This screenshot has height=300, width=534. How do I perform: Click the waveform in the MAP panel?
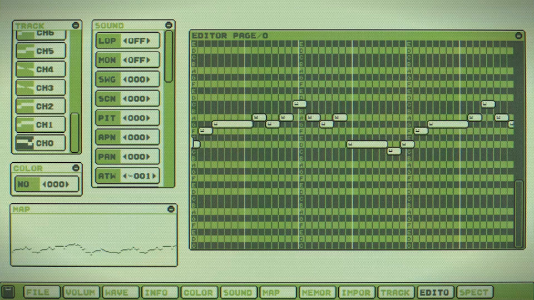(x=94, y=249)
